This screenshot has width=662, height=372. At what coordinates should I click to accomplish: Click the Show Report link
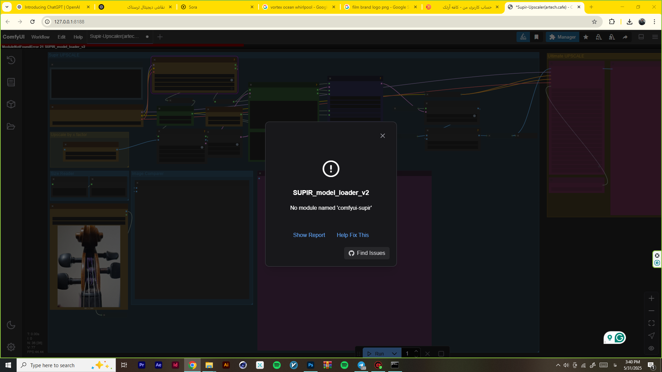(x=309, y=235)
